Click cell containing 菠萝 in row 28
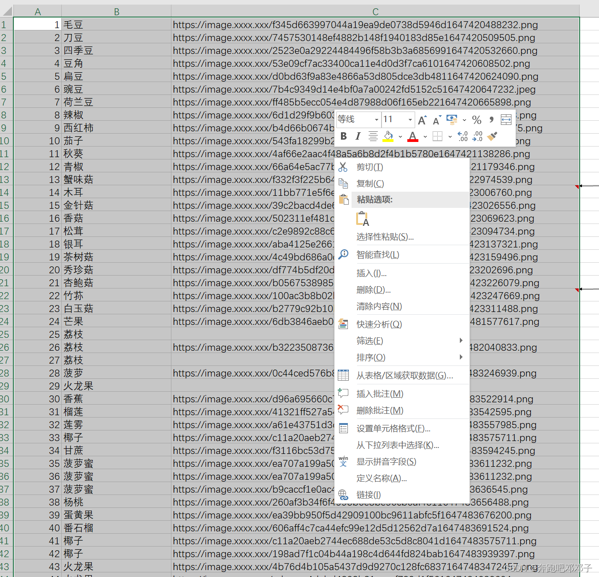Screen dimensions: 599x577 (117, 373)
